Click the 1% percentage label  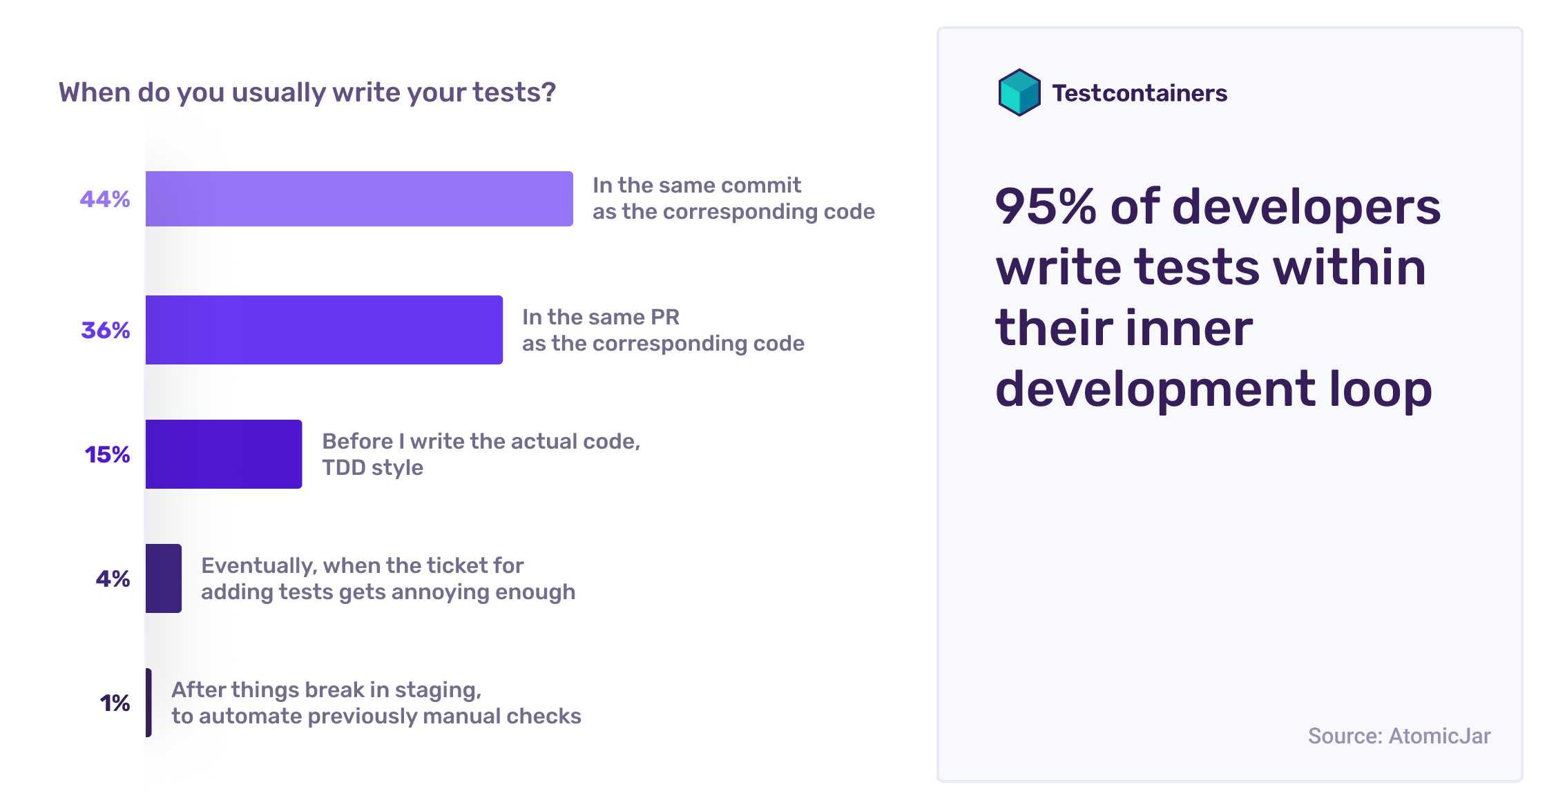coord(115,703)
